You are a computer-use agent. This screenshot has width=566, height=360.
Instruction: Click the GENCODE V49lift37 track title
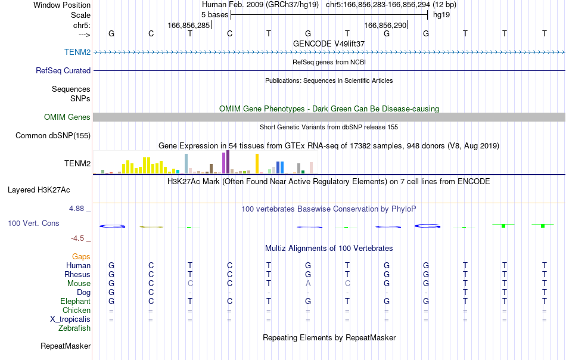pos(329,44)
